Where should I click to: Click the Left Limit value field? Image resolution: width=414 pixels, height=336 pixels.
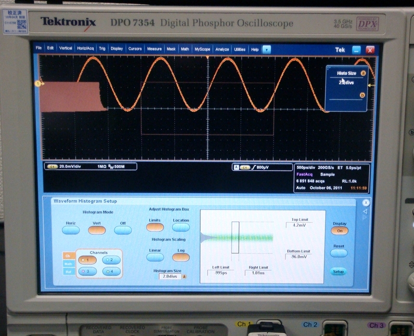click(x=221, y=272)
